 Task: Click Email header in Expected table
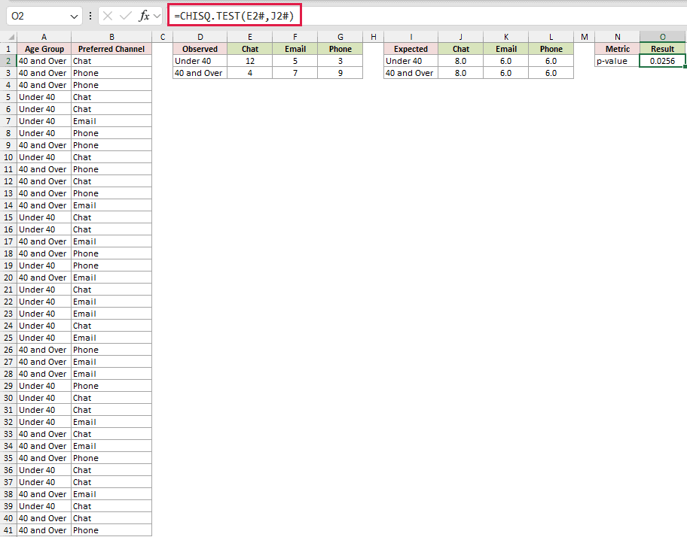505,49
